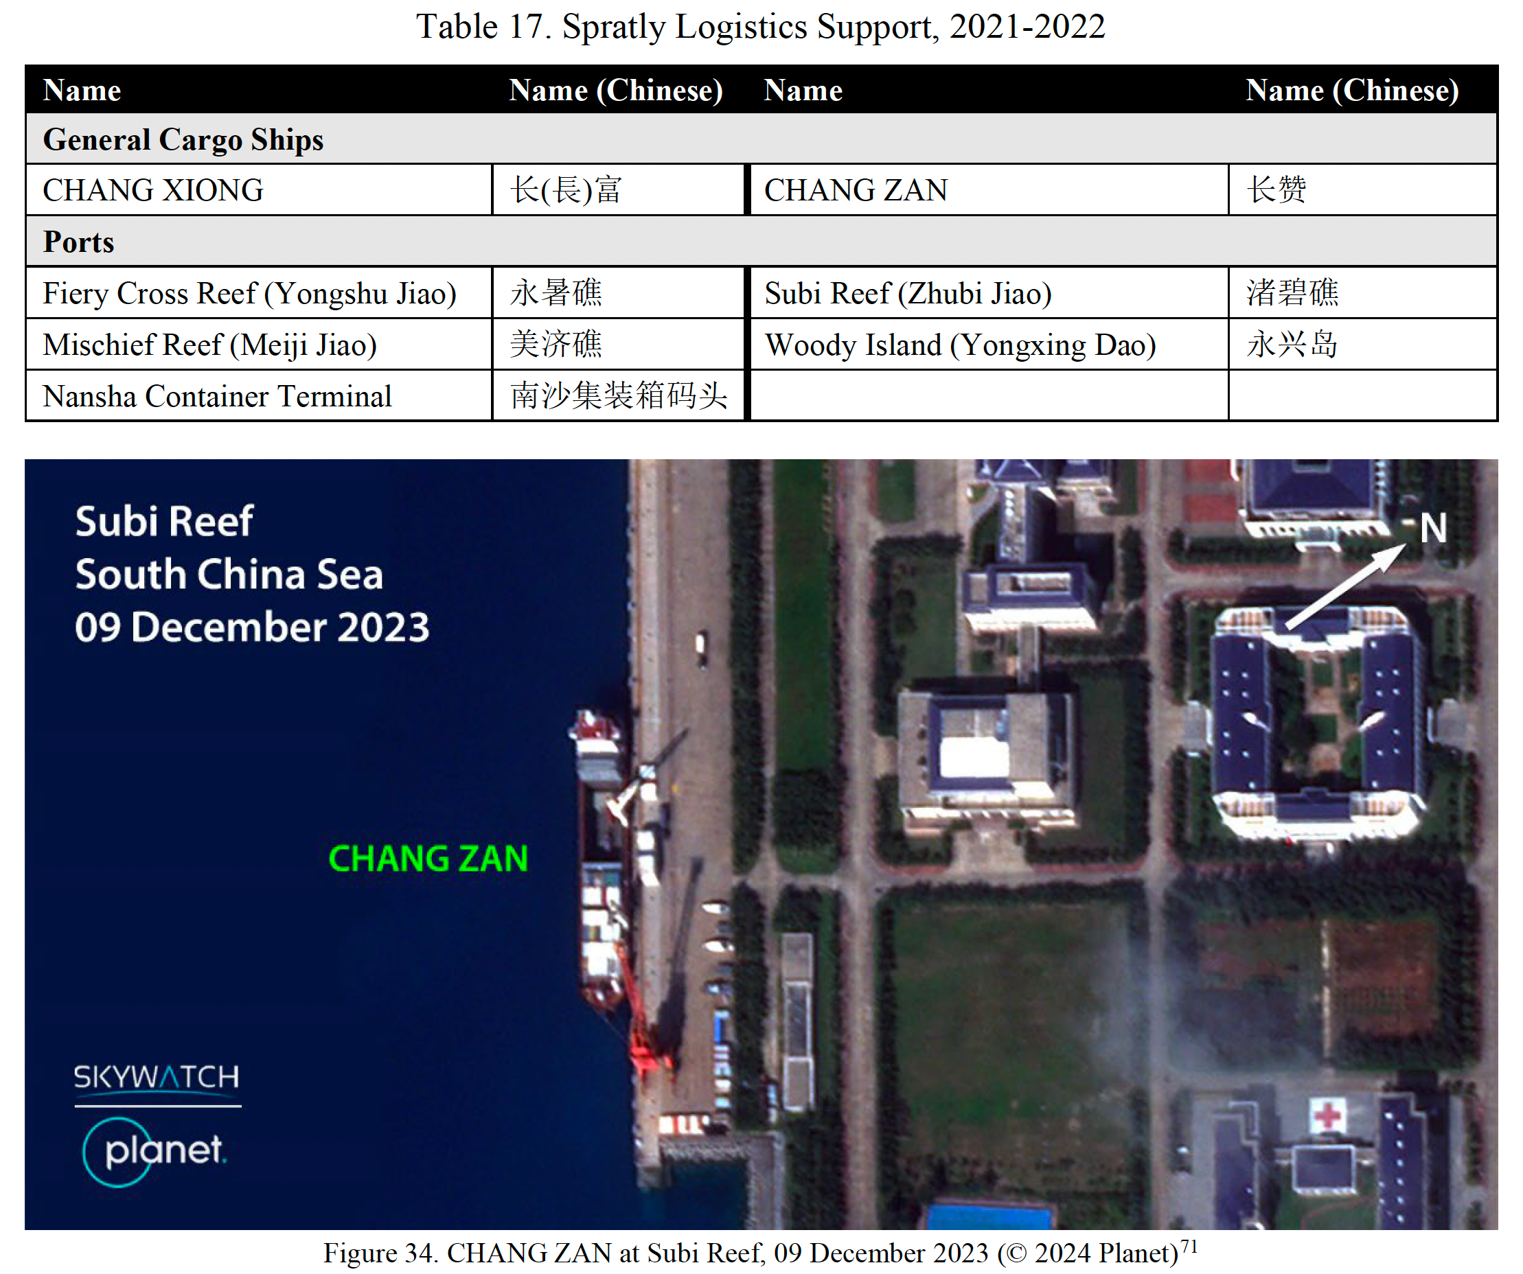Click the 09 December 2023 image date text

251,627
